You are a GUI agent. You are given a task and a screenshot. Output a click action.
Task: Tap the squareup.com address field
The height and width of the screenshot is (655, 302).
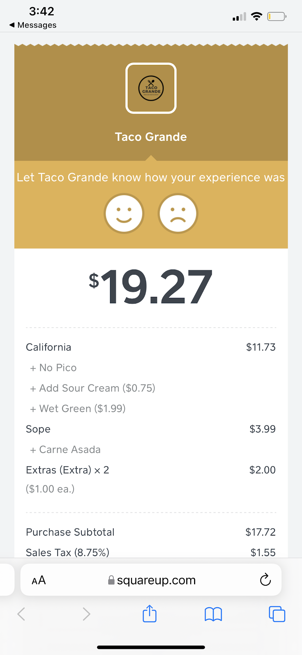(152, 580)
